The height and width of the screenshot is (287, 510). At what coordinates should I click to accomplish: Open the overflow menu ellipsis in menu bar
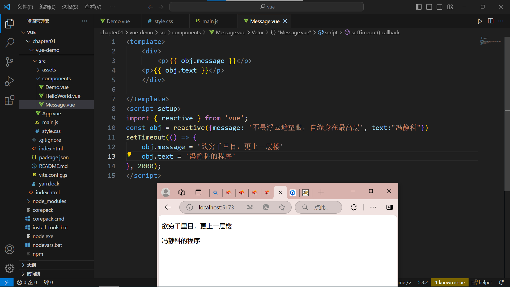(112, 7)
